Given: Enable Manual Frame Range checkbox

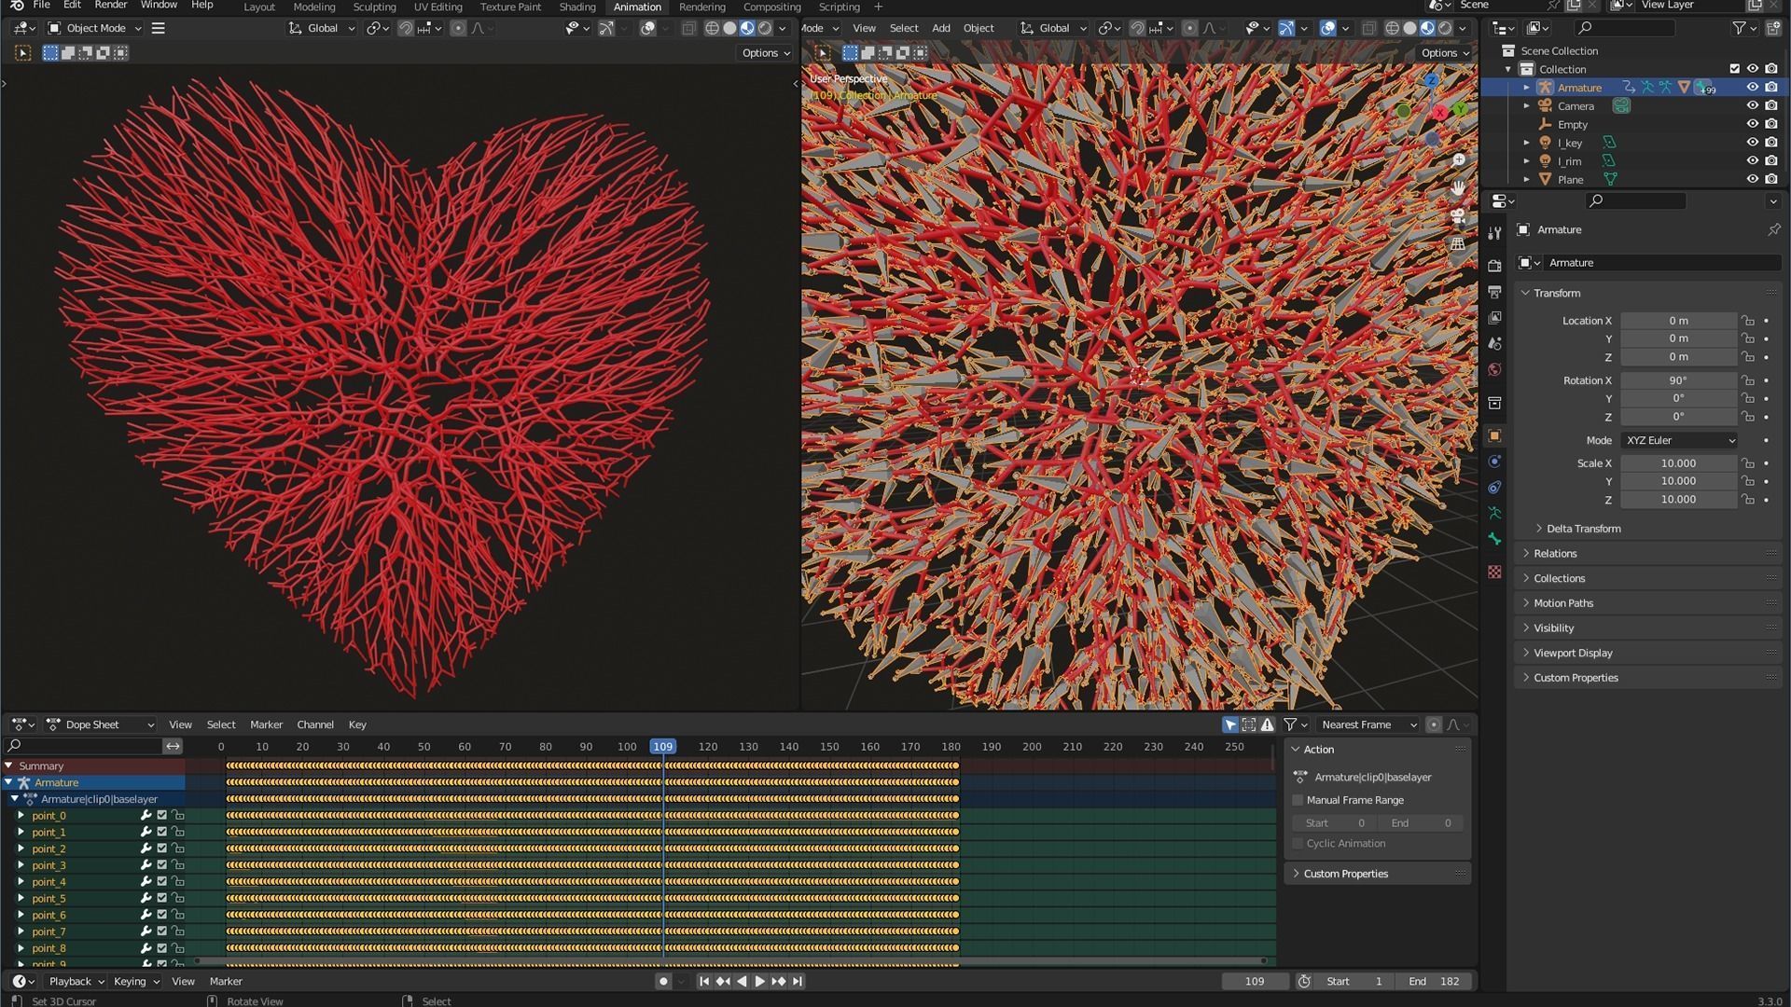Looking at the screenshot, I should click(x=1298, y=800).
